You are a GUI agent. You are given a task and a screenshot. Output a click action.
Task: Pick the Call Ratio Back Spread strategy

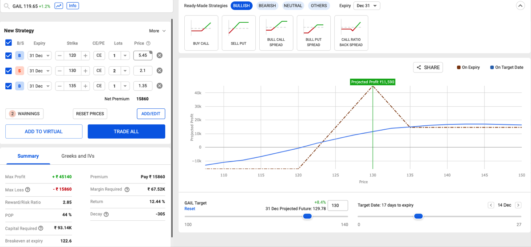[351, 33]
